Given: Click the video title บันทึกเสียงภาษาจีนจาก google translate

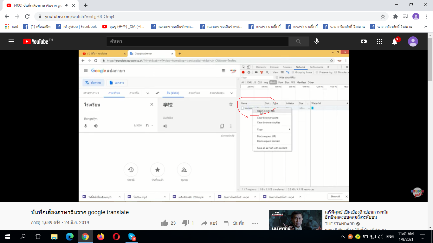Looking at the screenshot, I should click(80, 212).
